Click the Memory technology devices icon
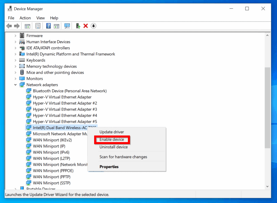 pyautogui.click(x=22, y=66)
